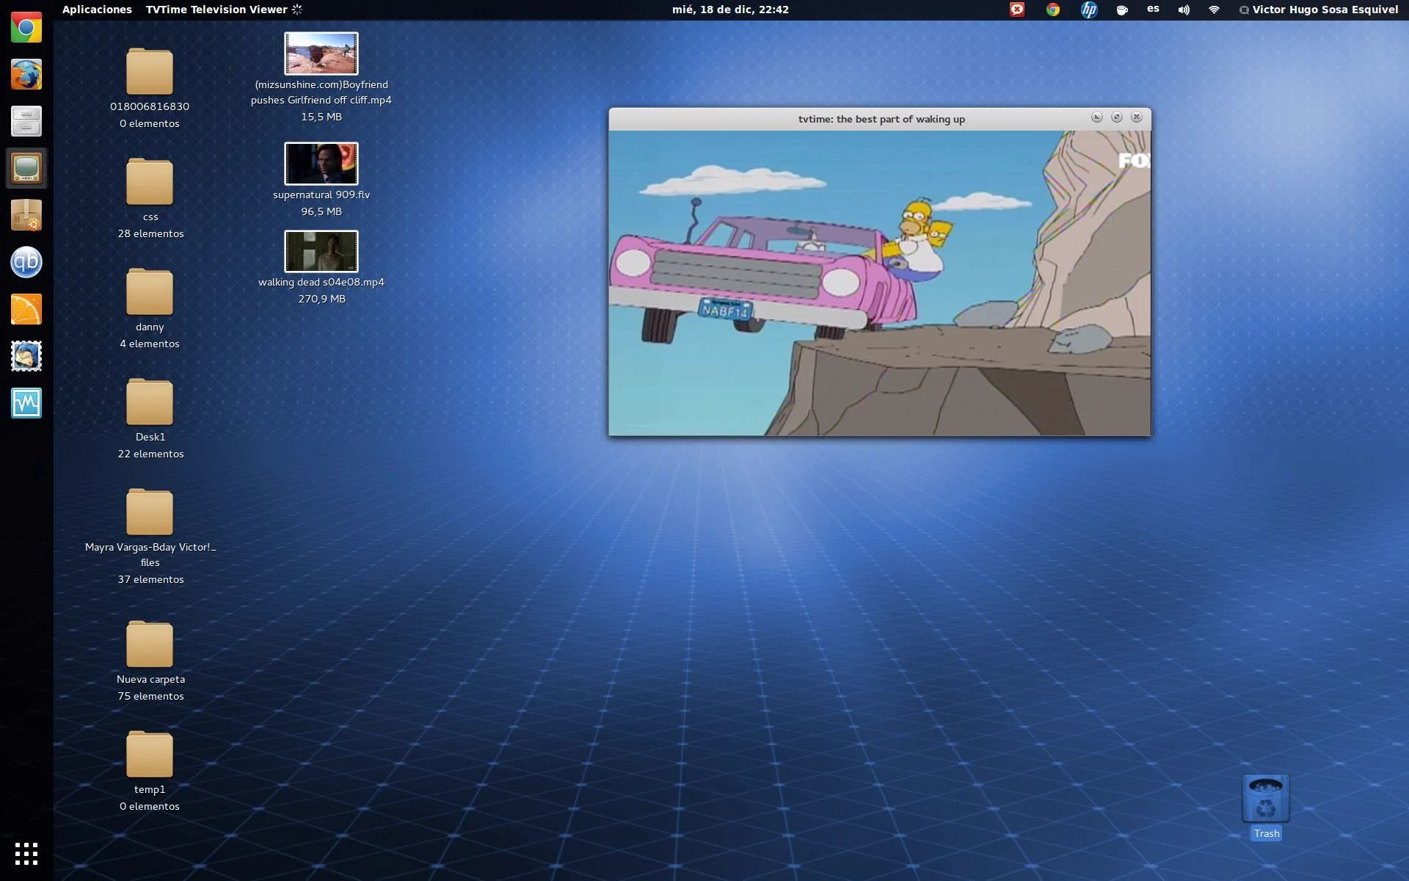Launch qBittorrent from the dock

click(x=26, y=262)
